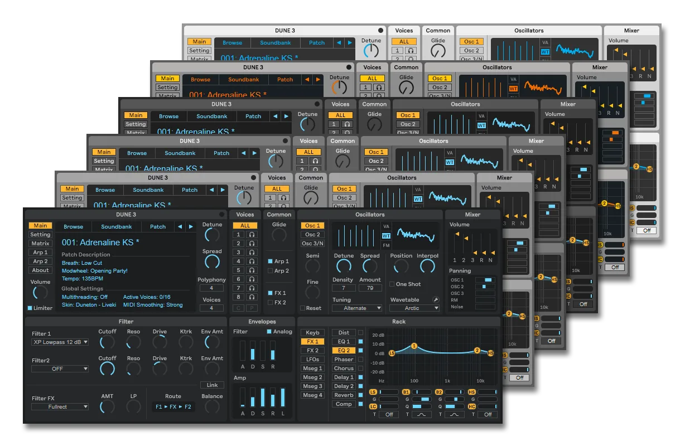The image size is (685, 446).
Task: Open the Tuning dropdown set to Alternate
Action: (357, 308)
